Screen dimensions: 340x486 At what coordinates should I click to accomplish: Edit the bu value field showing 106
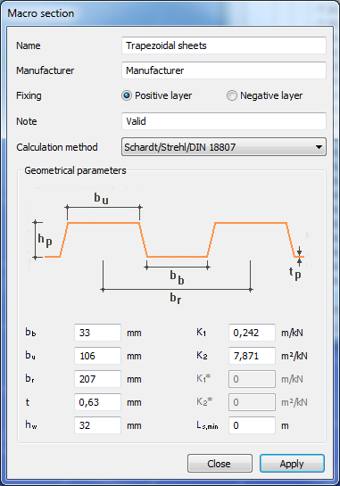(97, 356)
